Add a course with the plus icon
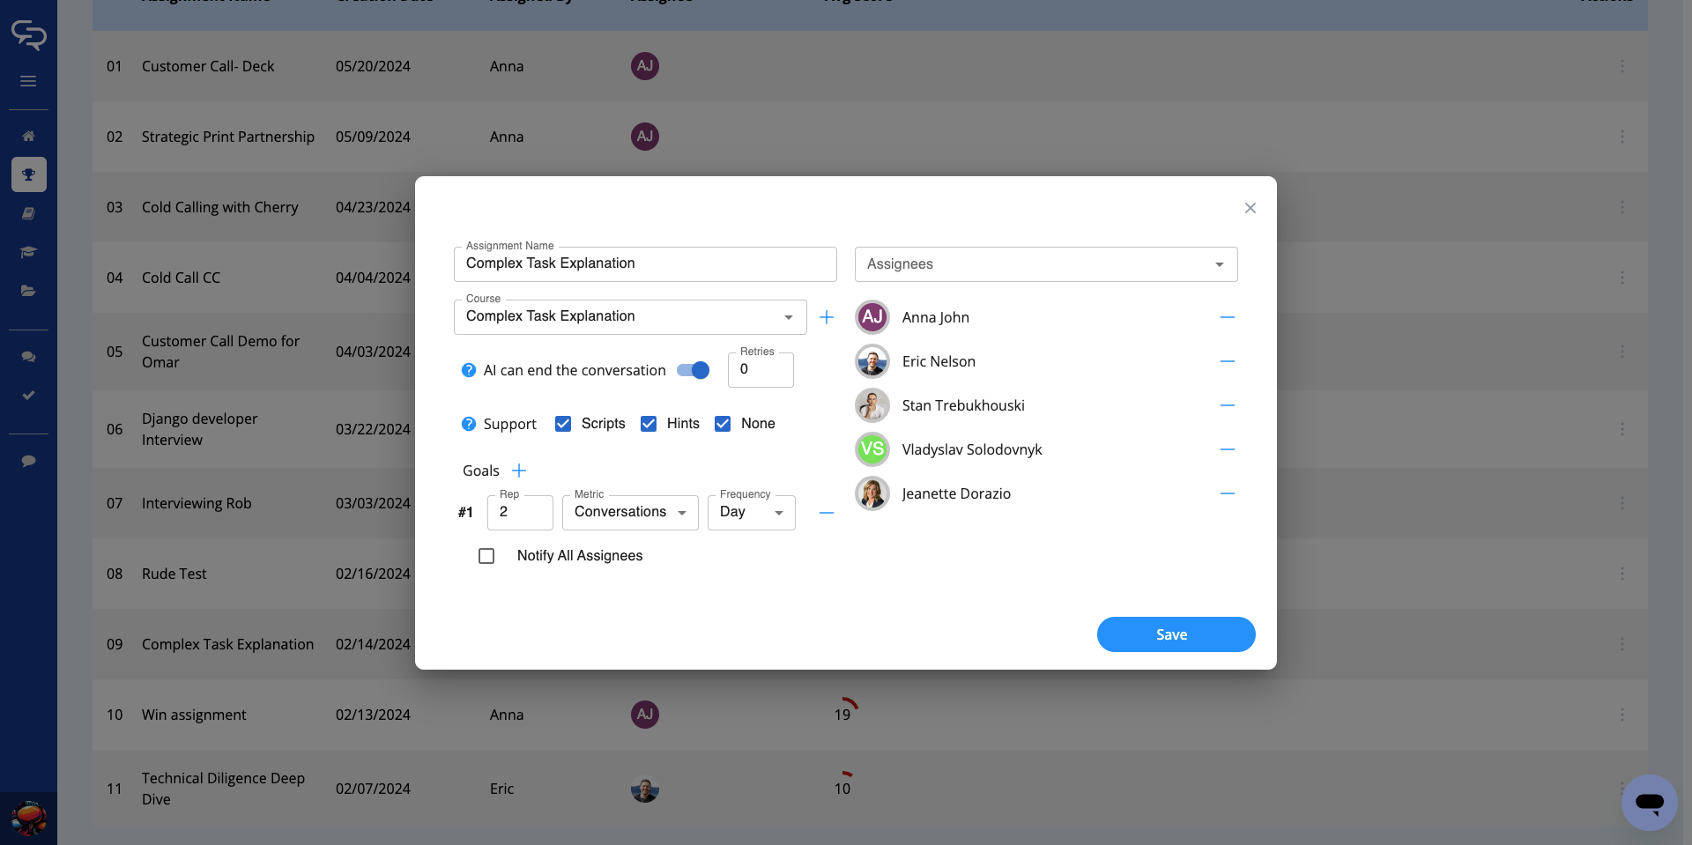This screenshot has width=1692, height=845. tap(826, 317)
